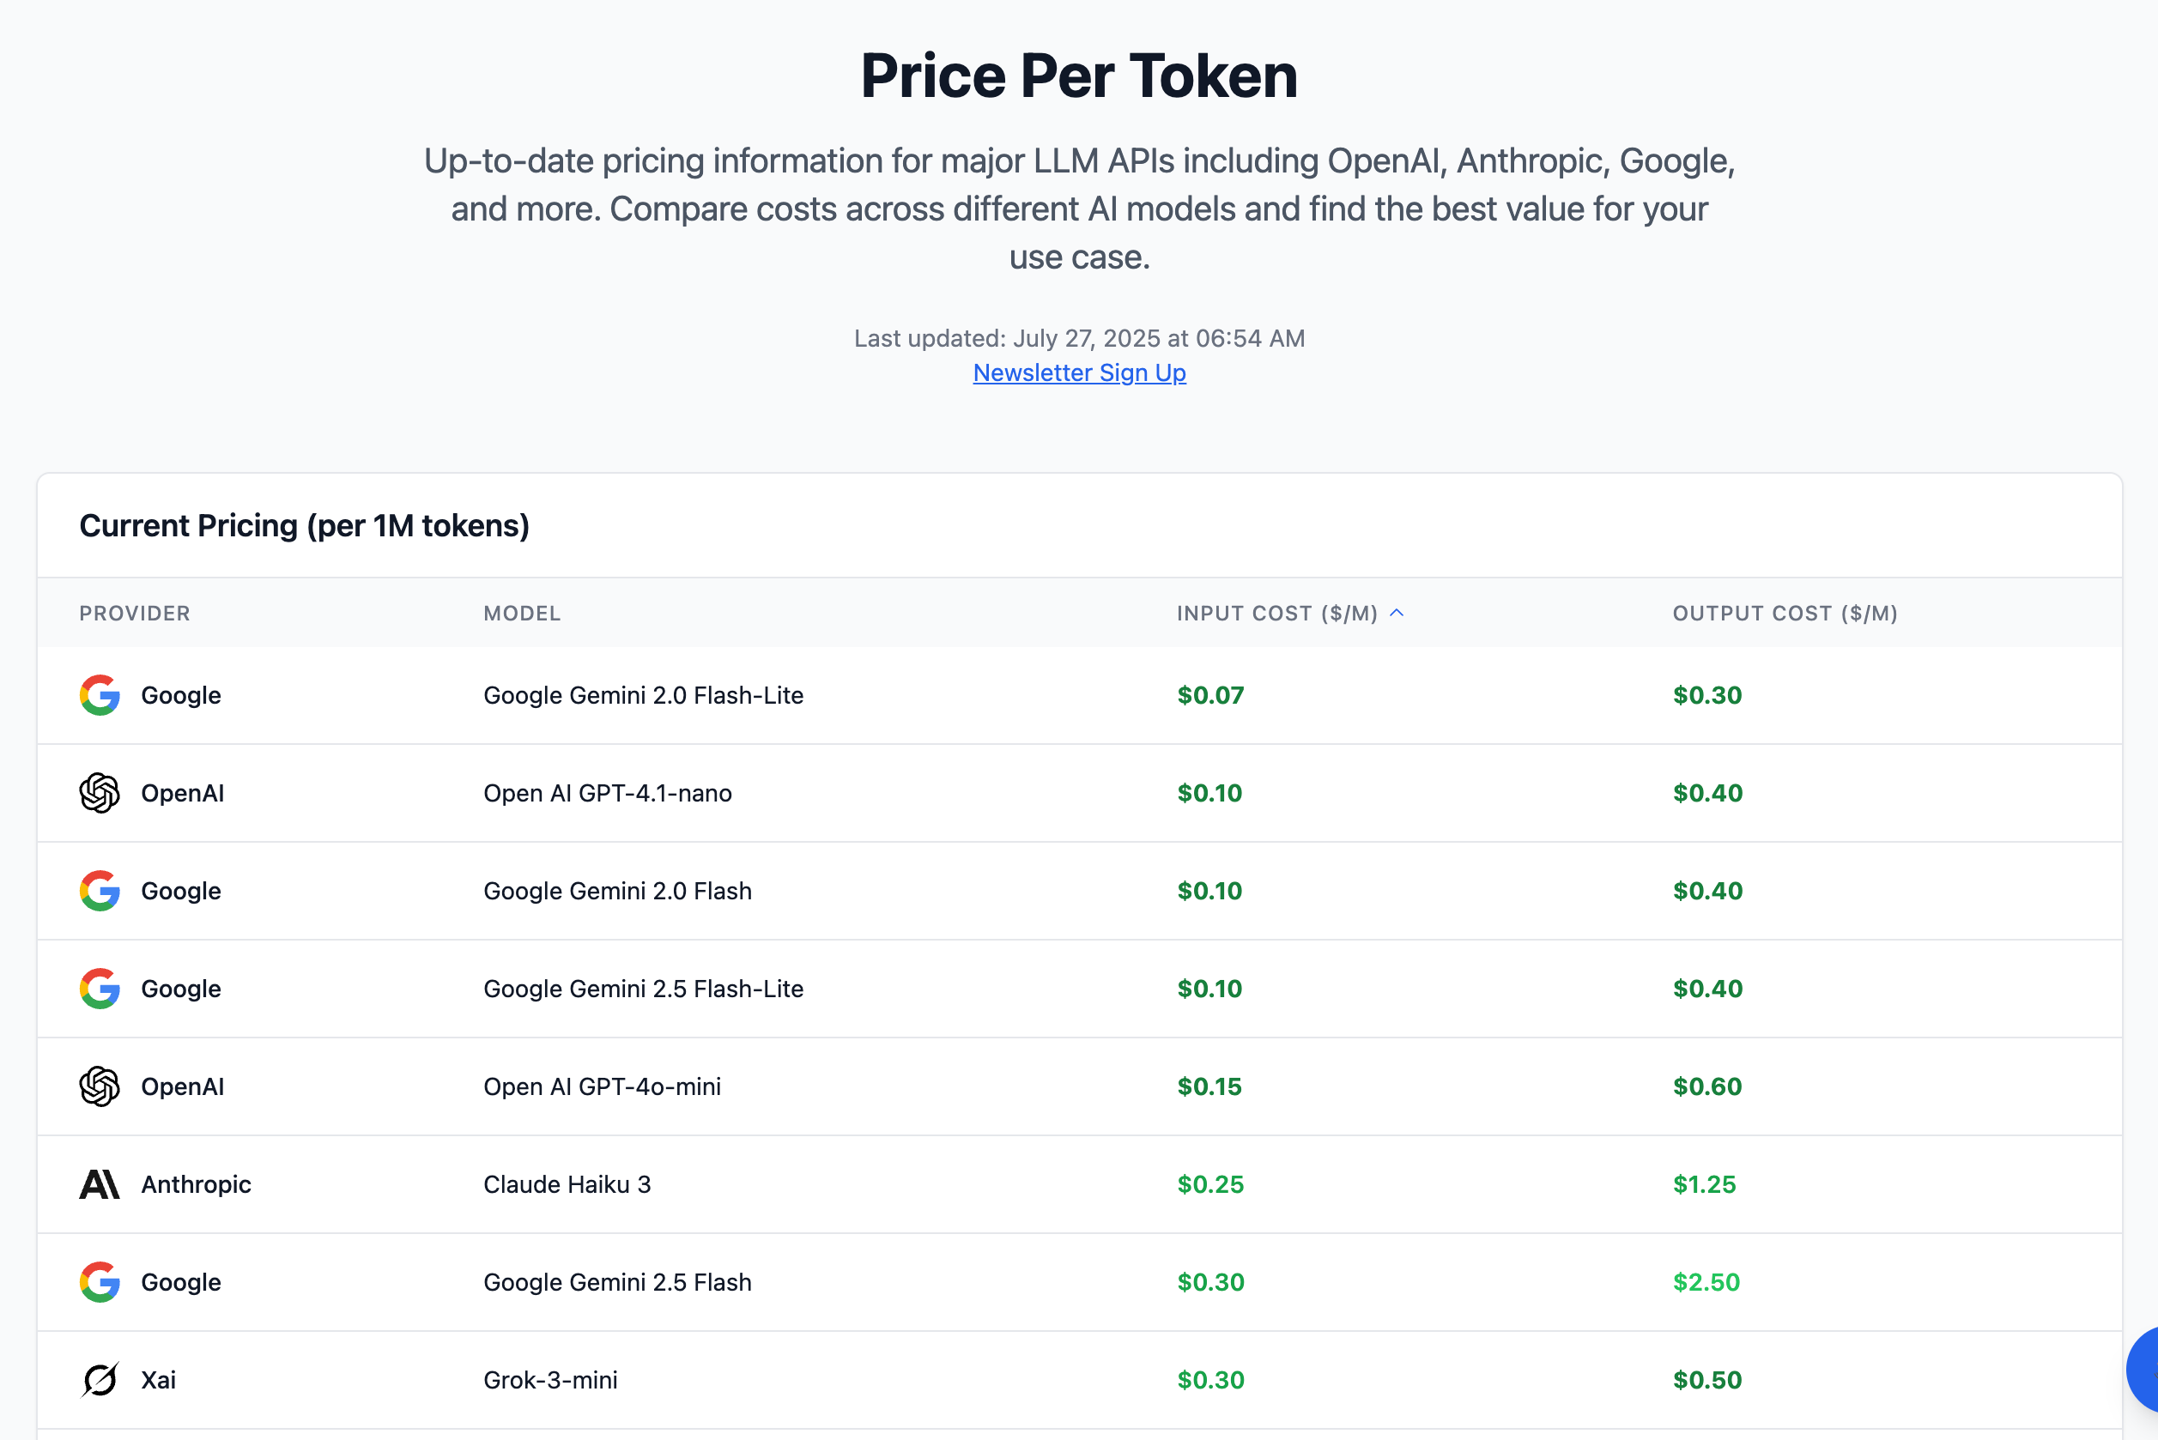The image size is (2158, 1440).
Task: Open the Newsletter Sign Up link
Action: (x=1080, y=372)
